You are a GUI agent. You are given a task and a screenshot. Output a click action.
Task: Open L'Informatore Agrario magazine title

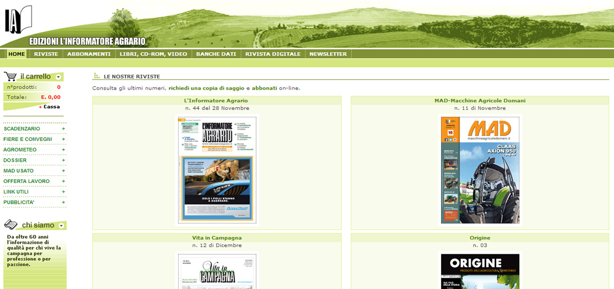(x=217, y=100)
